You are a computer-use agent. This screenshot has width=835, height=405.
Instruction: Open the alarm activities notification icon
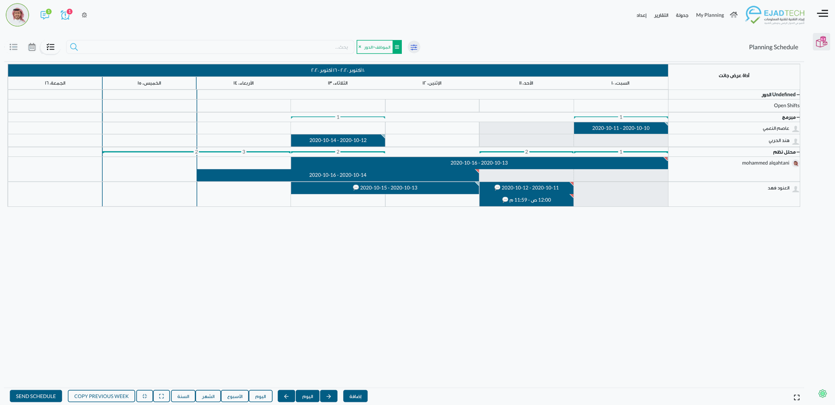[x=65, y=15]
